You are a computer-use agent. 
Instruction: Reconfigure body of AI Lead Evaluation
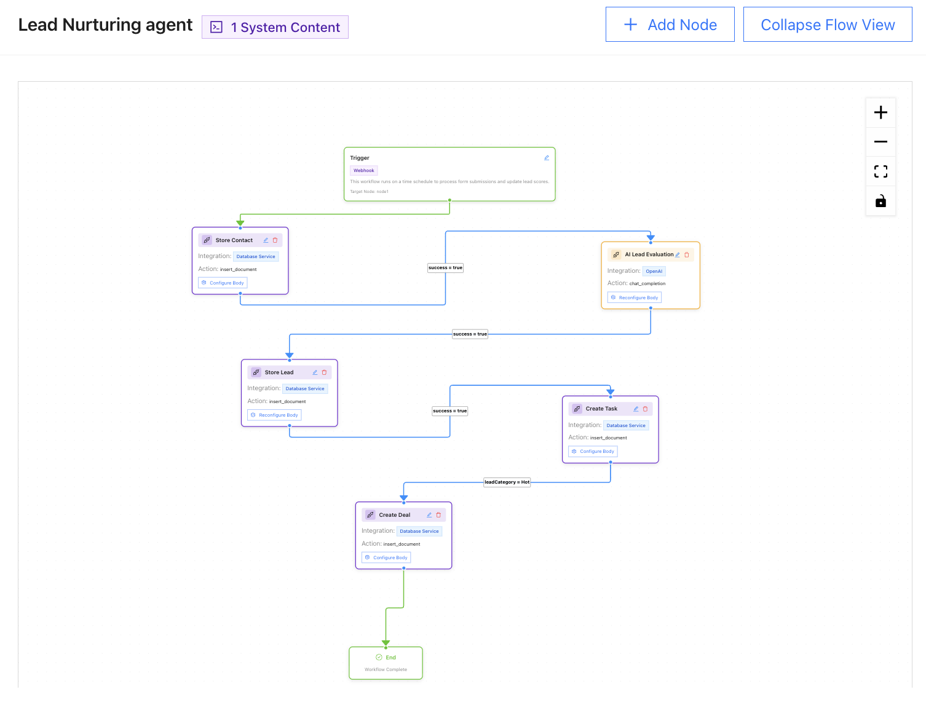point(634,297)
